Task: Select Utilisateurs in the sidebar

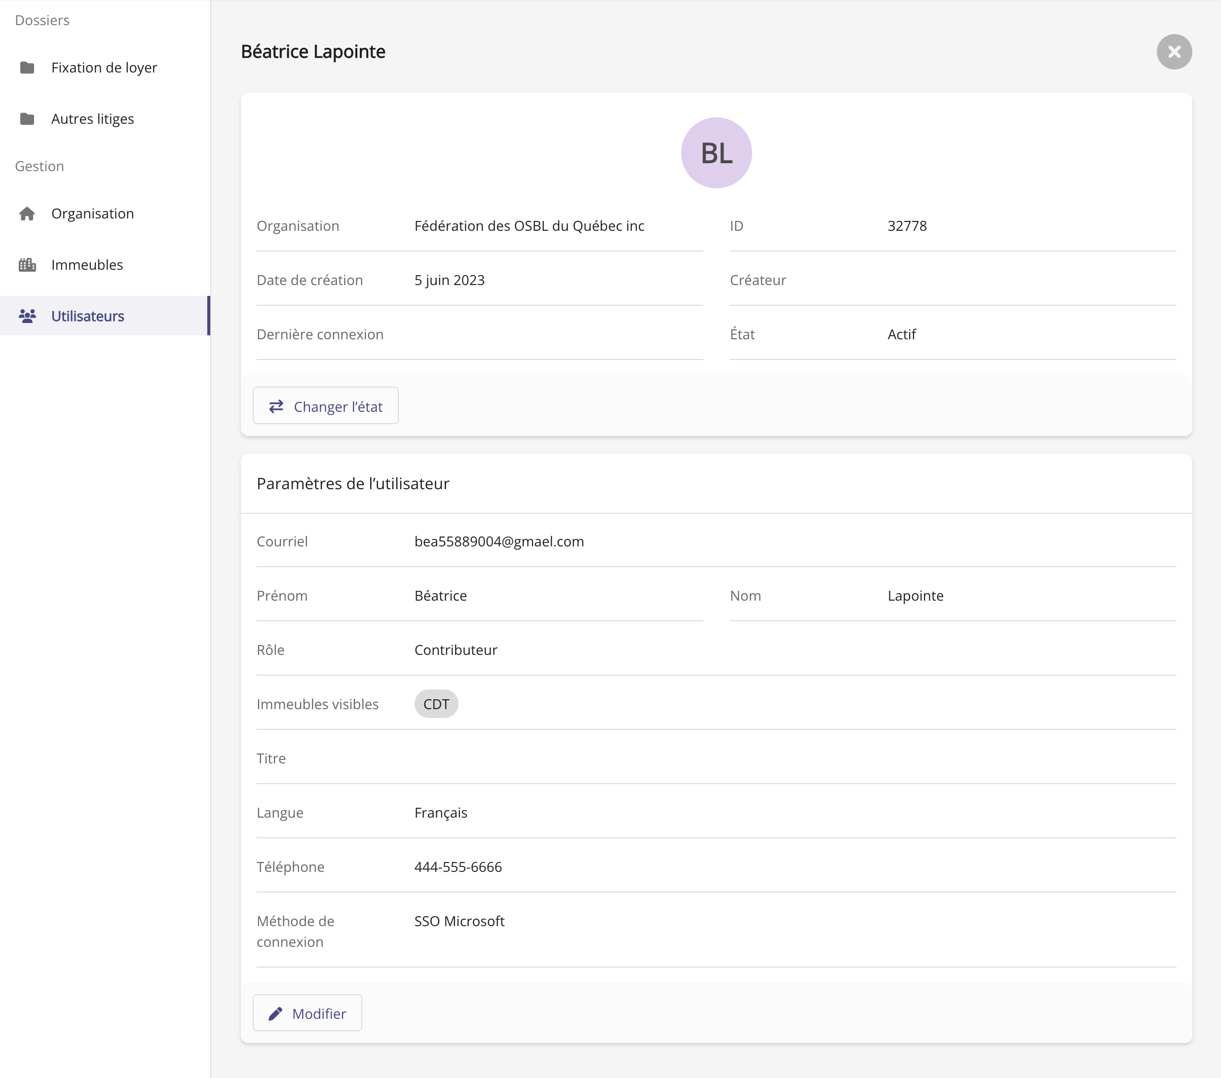Action: point(88,316)
